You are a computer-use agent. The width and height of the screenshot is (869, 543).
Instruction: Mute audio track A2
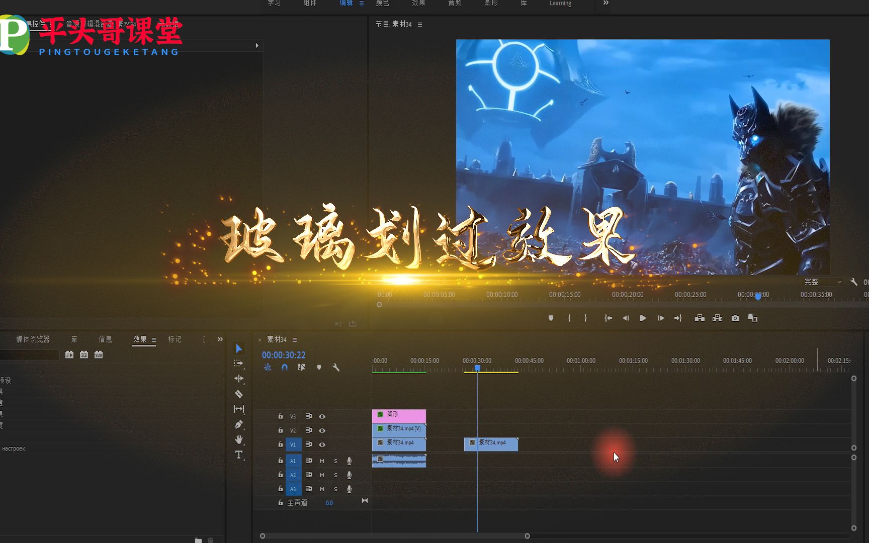click(x=322, y=475)
